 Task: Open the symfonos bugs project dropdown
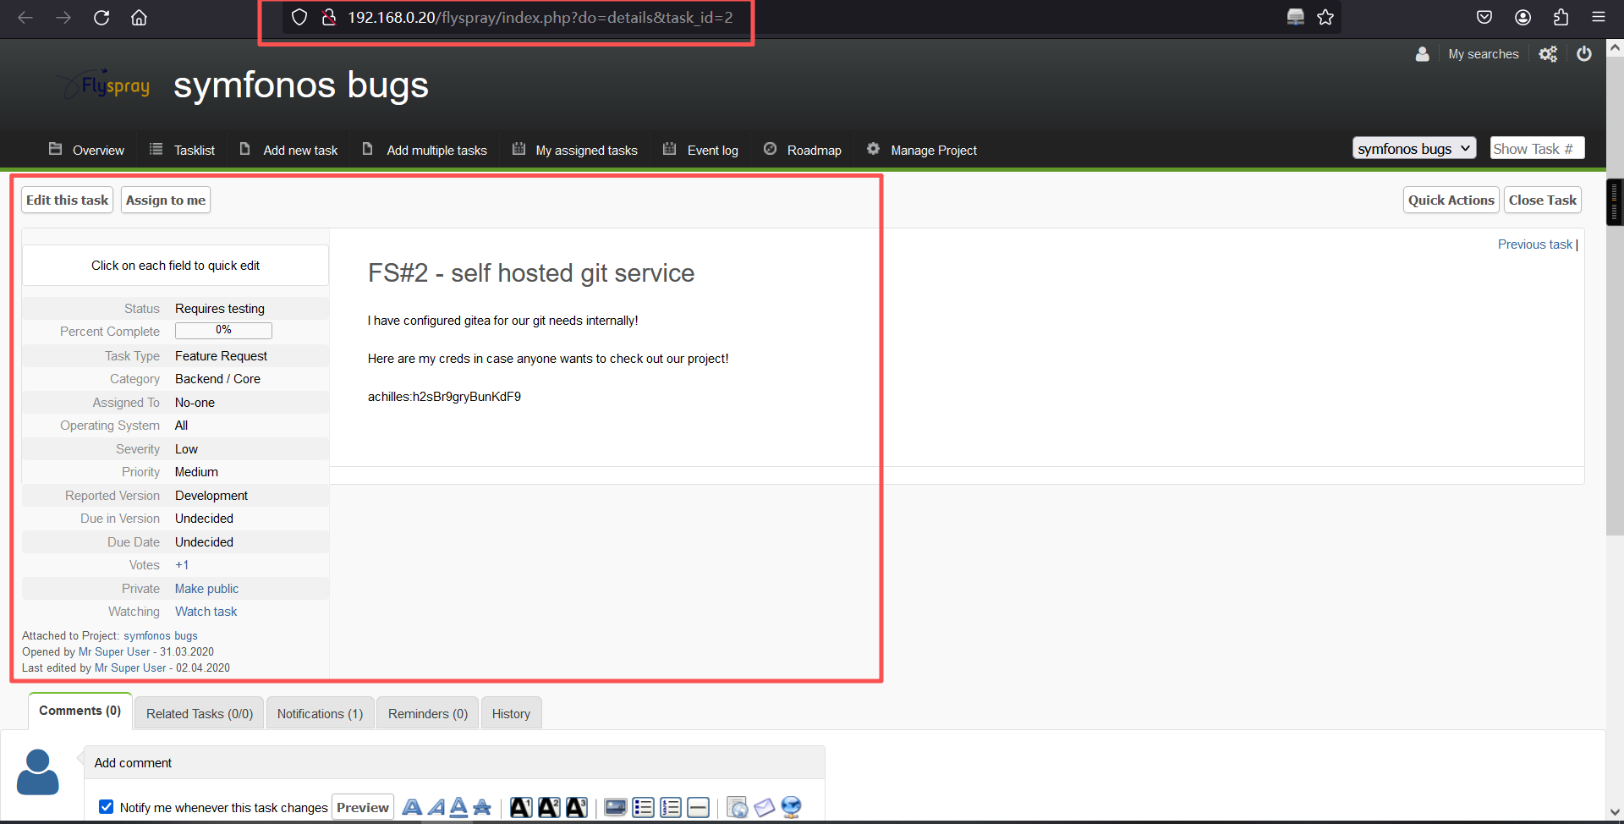1414,148
